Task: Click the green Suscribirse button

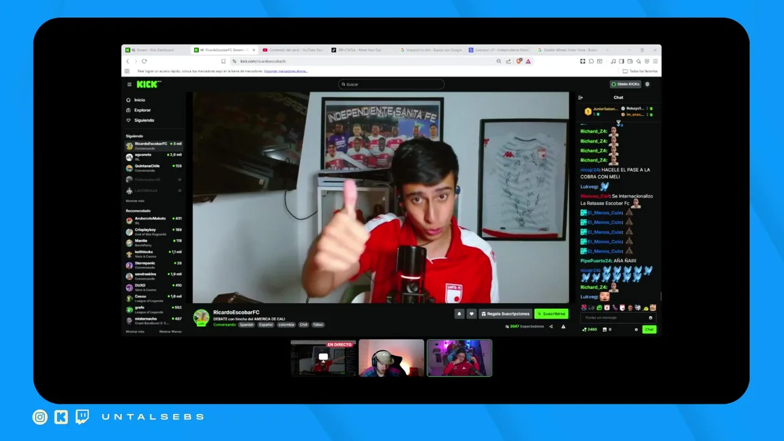Action: tap(551, 314)
